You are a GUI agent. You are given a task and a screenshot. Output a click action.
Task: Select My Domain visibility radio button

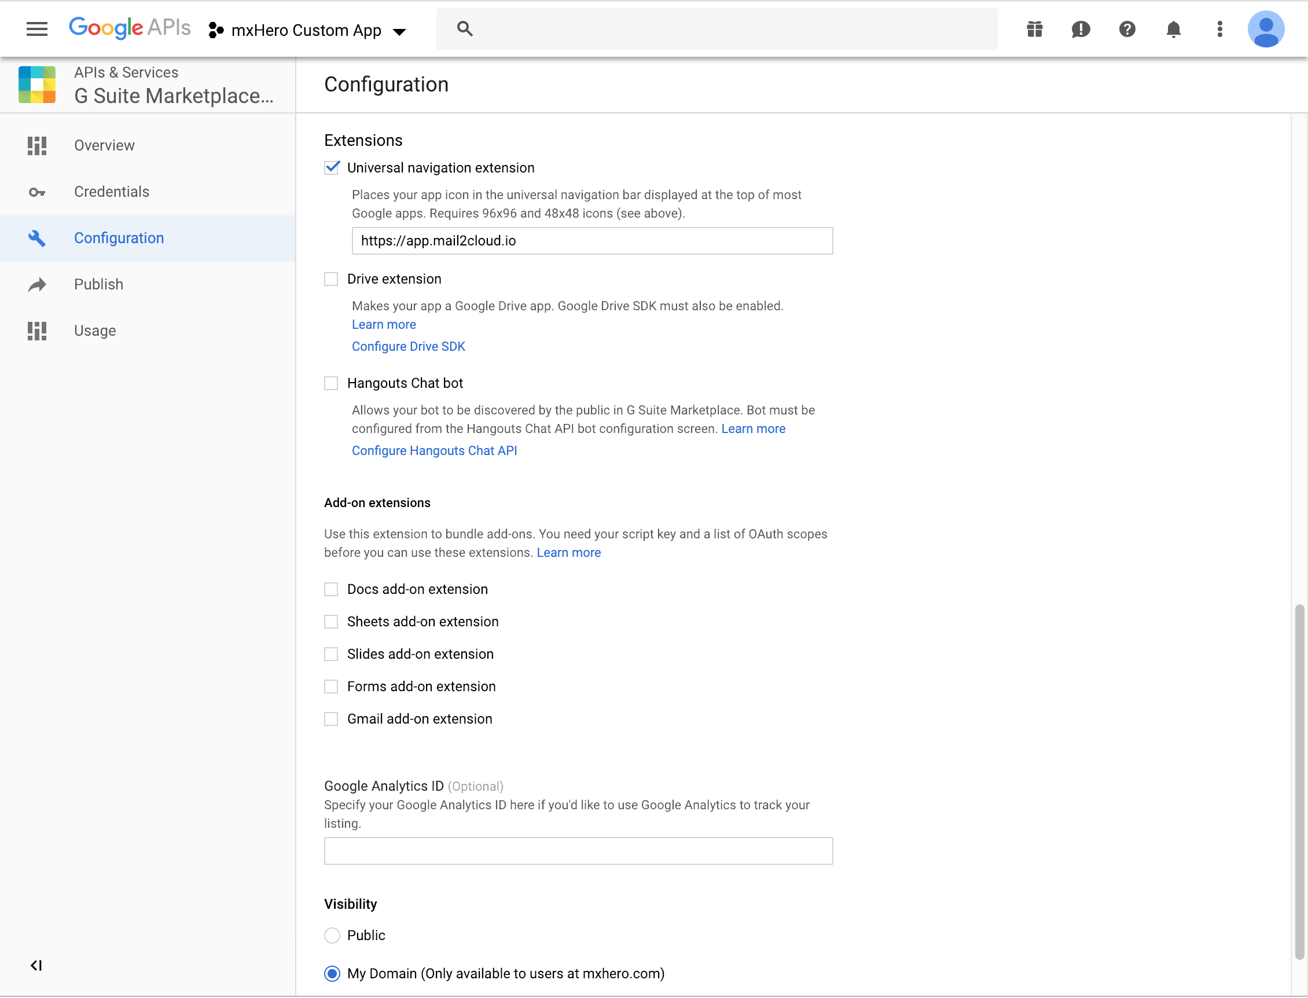point(332,973)
